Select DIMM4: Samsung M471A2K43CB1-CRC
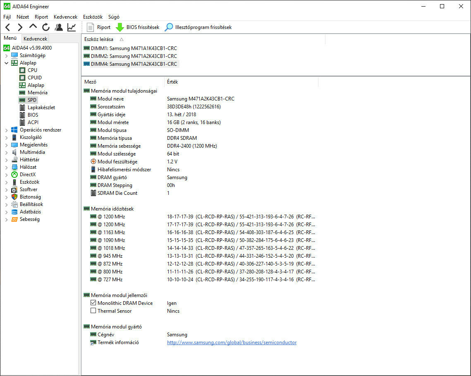The width and height of the screenshot is (471, 376). pos(130,64)
